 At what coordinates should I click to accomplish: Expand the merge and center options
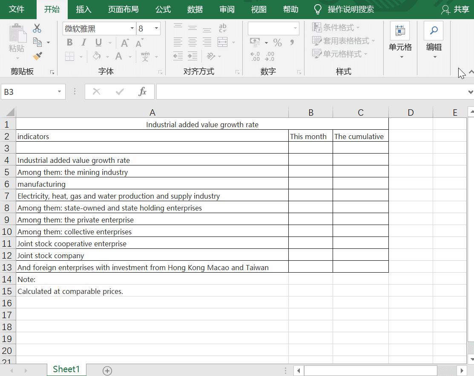[x=233, y=42]
